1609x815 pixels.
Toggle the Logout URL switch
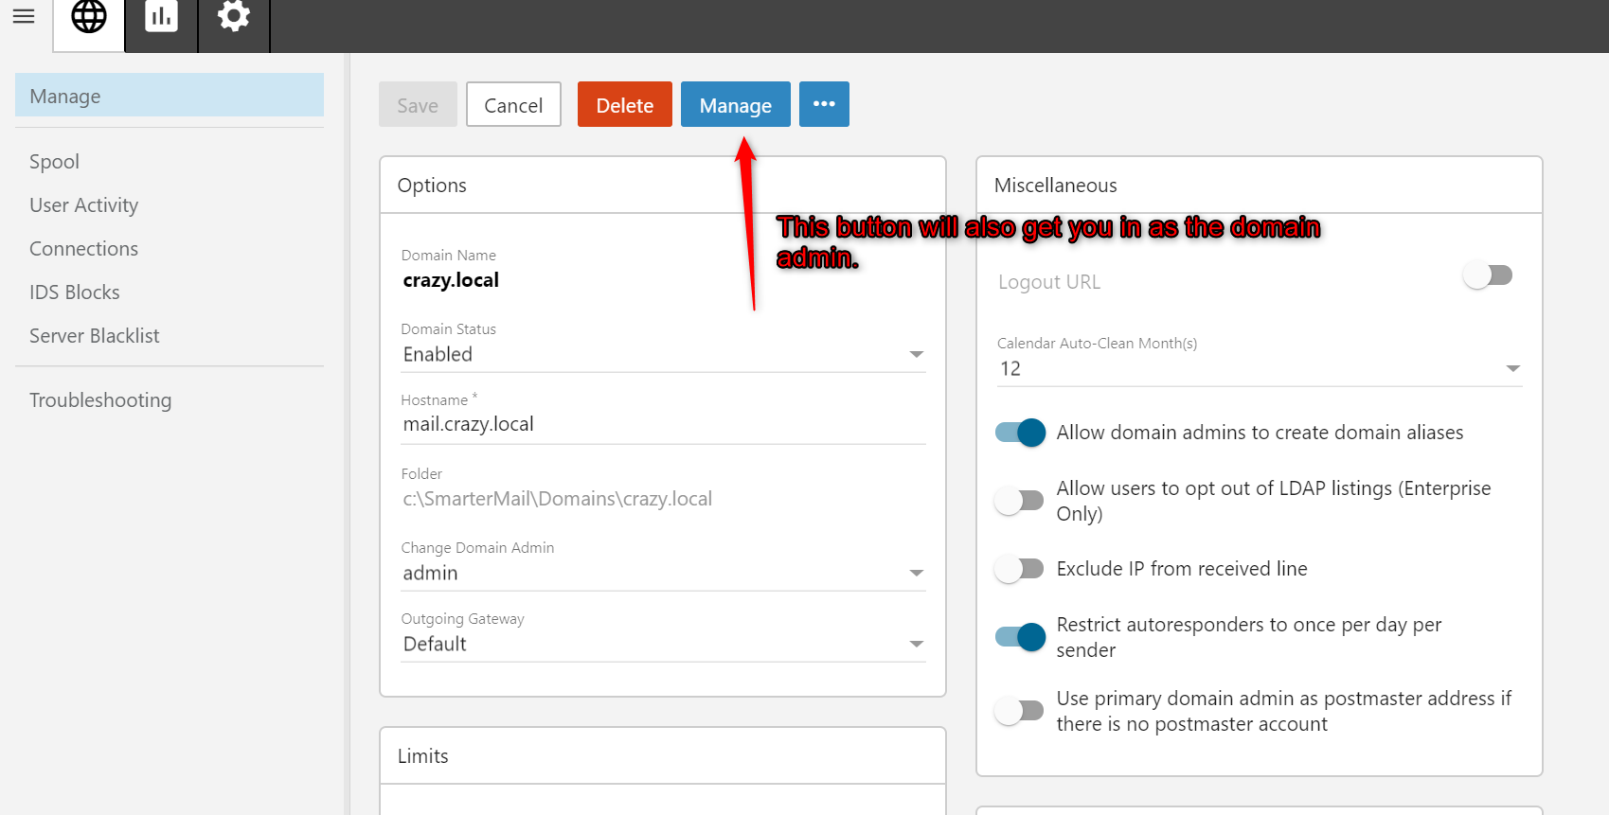pyautogui.click(x=1488, y=275)
